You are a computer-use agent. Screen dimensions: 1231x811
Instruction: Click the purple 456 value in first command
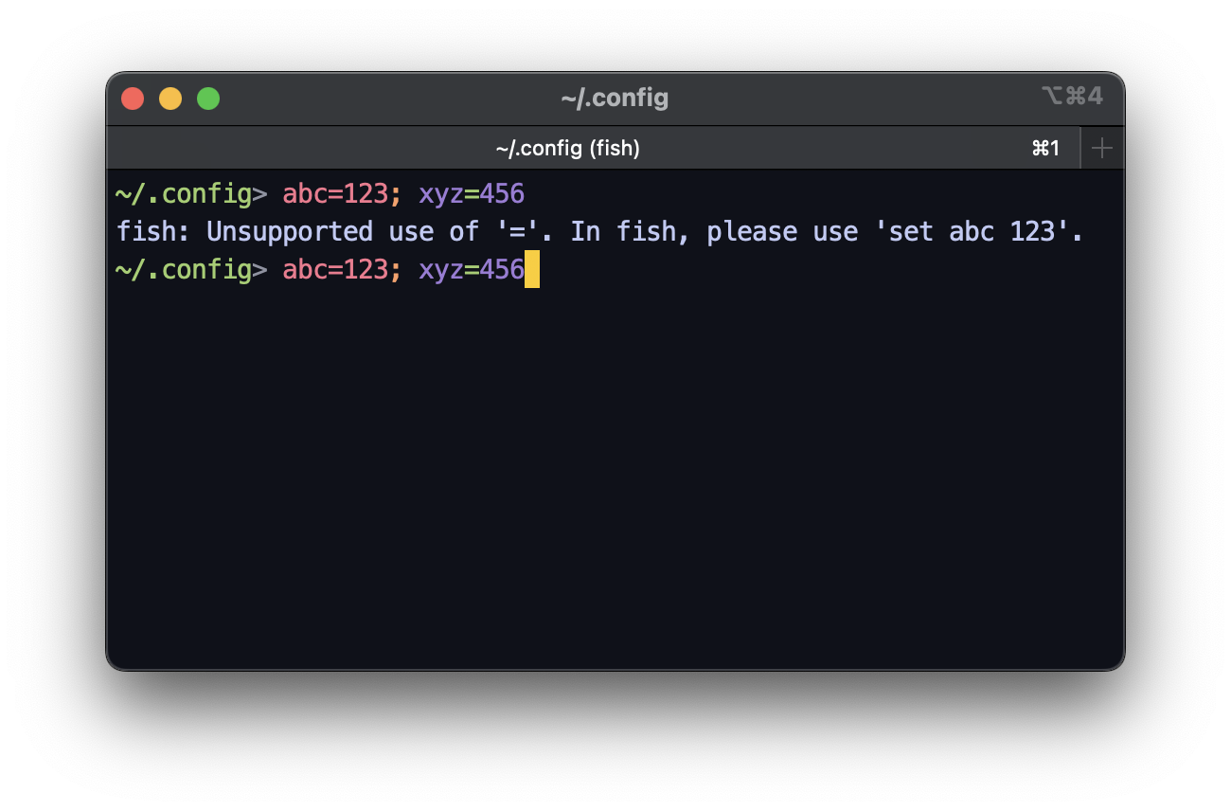[x=505, y=193]
